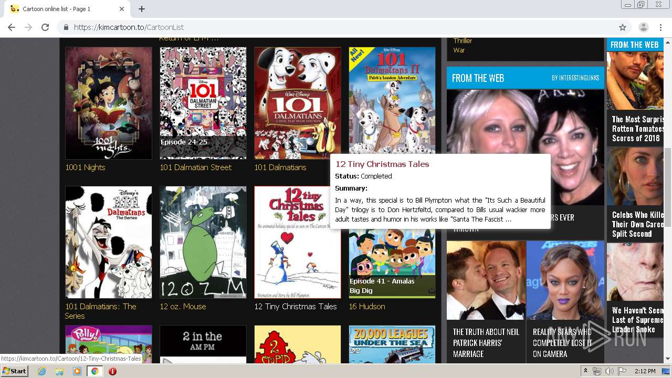Image resolution: width=672 pixels, height=378 pixels.
Task: Open the 101 Dalmatians Platinum Edition poster
Action: (298, 103)
